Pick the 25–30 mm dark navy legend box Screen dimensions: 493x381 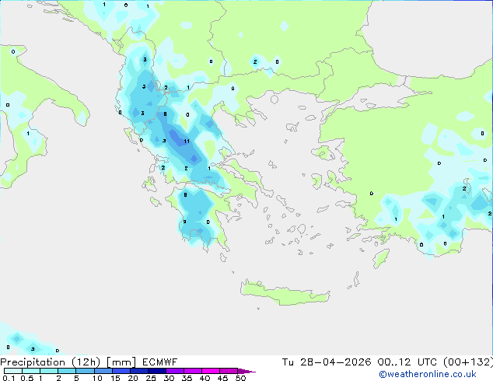(157, 371)
